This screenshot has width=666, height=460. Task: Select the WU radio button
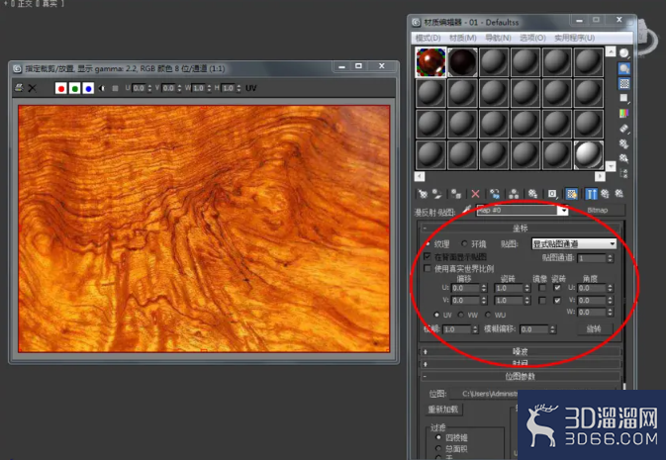coord(488,315)
